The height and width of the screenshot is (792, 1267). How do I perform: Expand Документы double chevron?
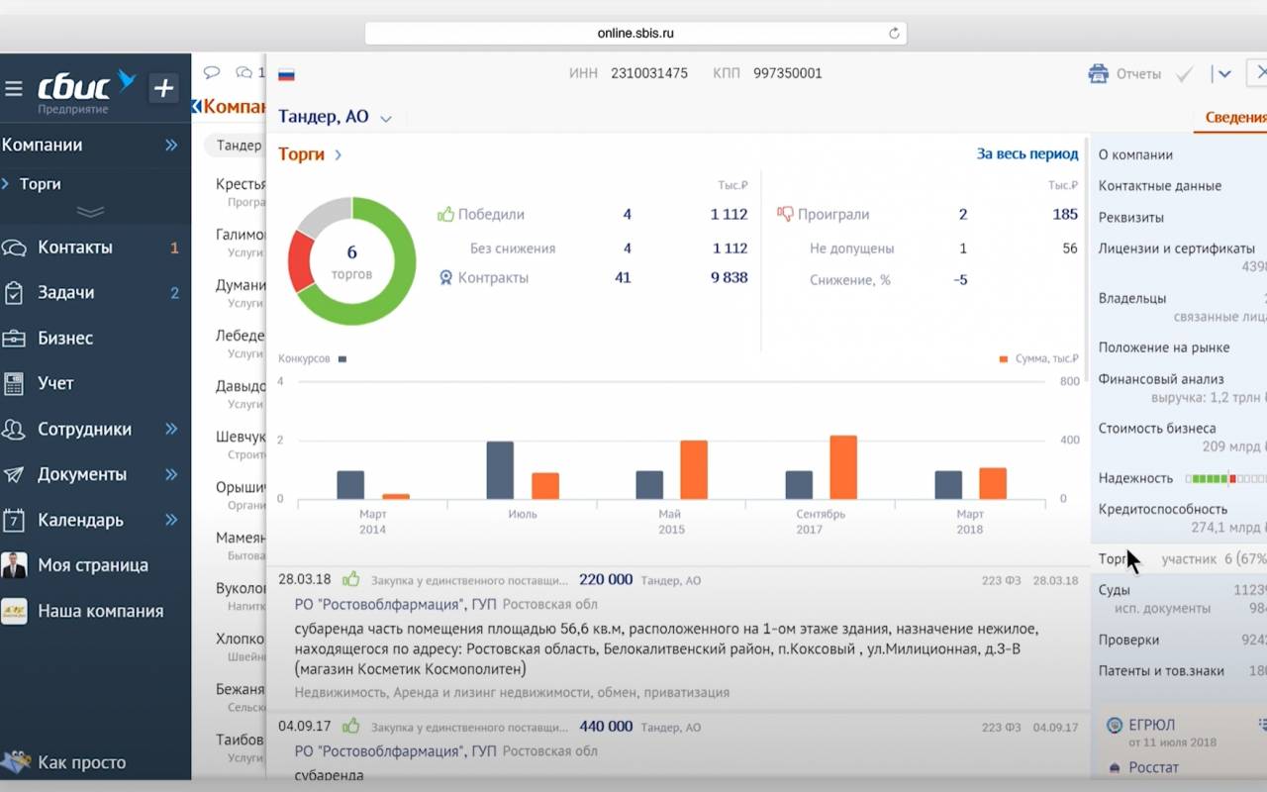coord(171,474)
